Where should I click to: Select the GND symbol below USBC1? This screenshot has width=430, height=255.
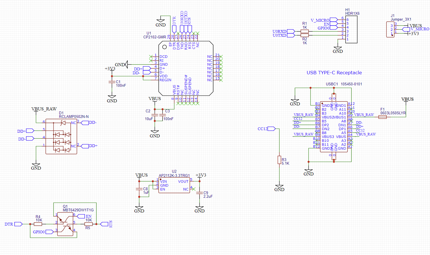click(308, 172)
